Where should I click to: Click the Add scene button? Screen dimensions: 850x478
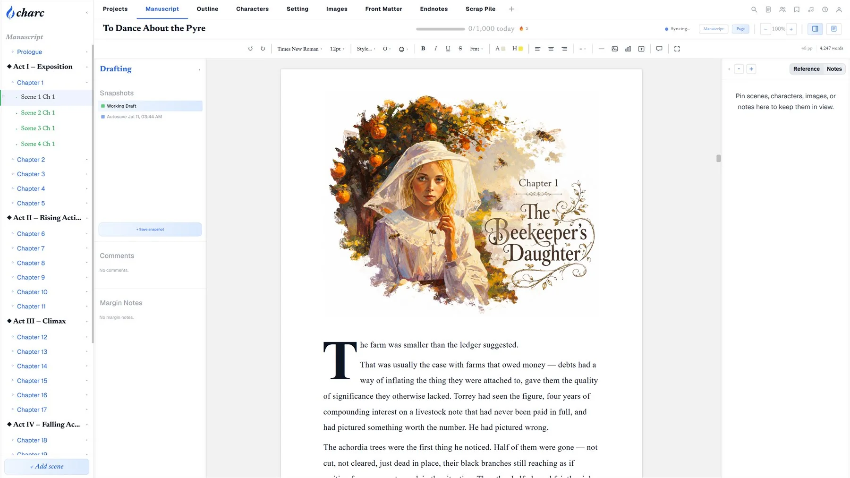47,467
